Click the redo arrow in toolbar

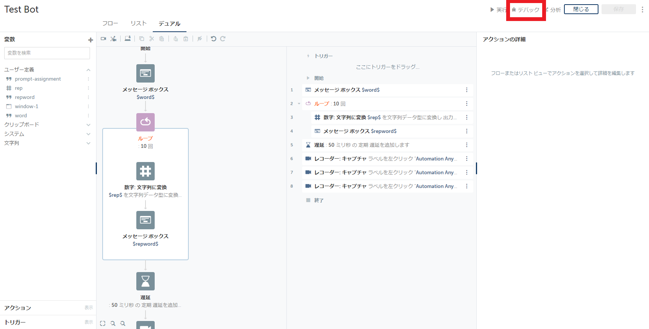click(x=223, y=39)
